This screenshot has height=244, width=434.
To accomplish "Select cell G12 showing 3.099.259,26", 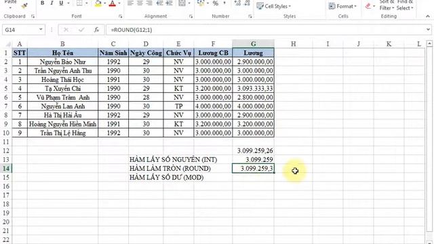I will [253, 150].
